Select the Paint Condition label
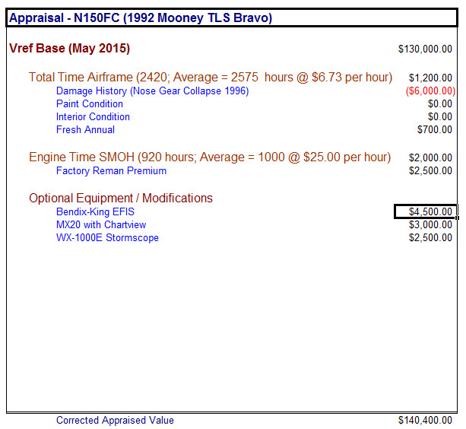466x429 pixels. click(89, 104)
